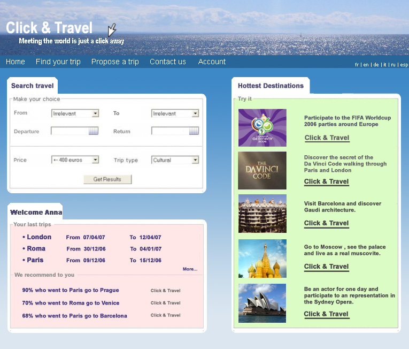
Task: Open the Return date calendar icon
Action: coord(194,131)
